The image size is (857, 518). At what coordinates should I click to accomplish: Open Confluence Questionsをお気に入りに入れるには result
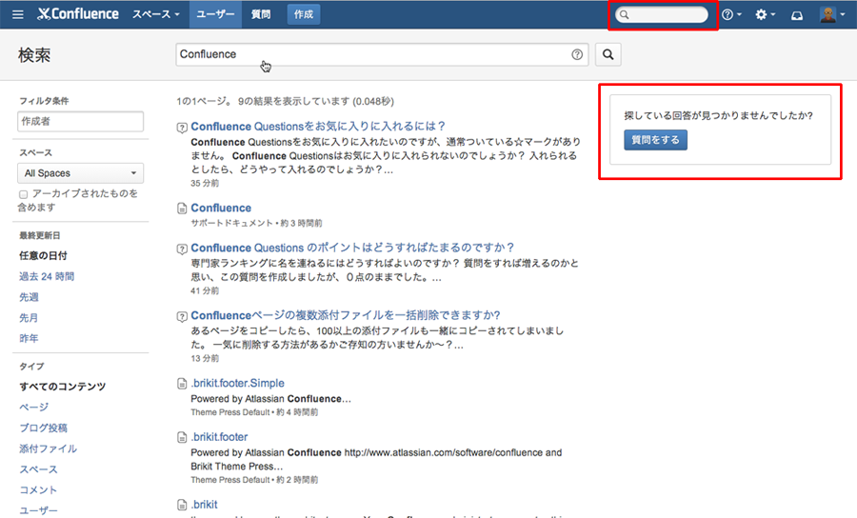(318, 127)
